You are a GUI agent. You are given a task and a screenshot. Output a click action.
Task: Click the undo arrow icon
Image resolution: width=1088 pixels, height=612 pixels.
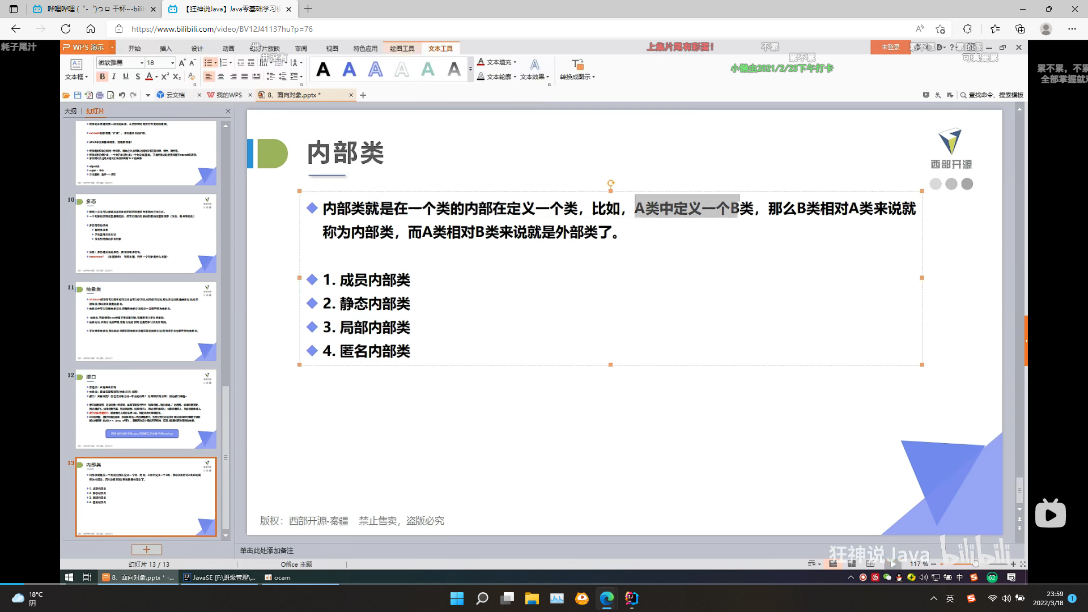[x=122, y=95]
